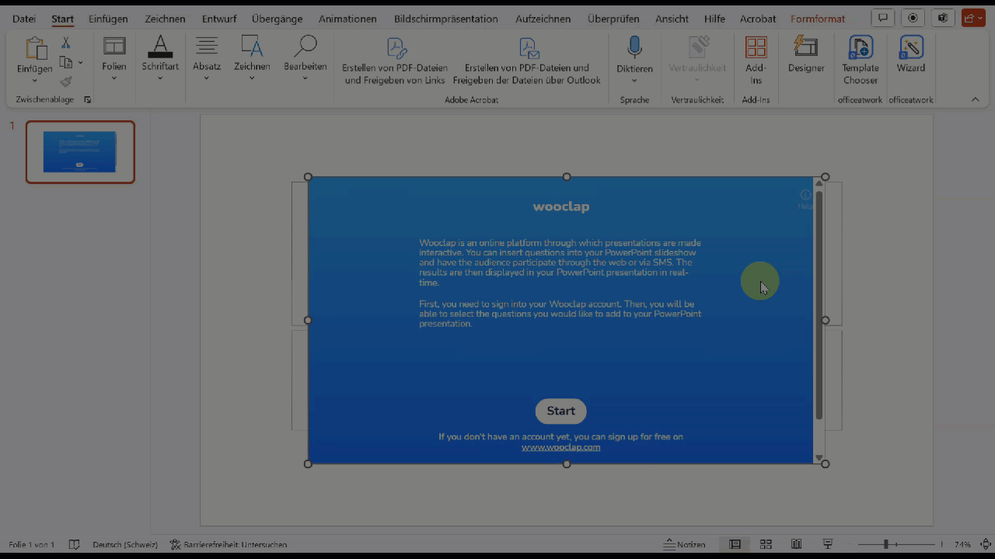Click Erstellen von PDF-Dateien und Freigeben von Links
The image size is (995, 559).
click(x=395, y=61)
